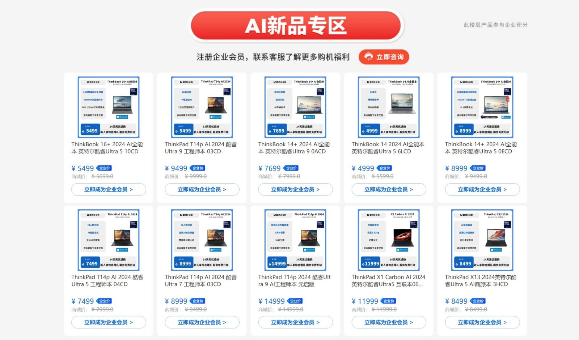Click the ¥ 7699 enterprise price
This screenshot has height=340, width=579.
click(269, 168)
